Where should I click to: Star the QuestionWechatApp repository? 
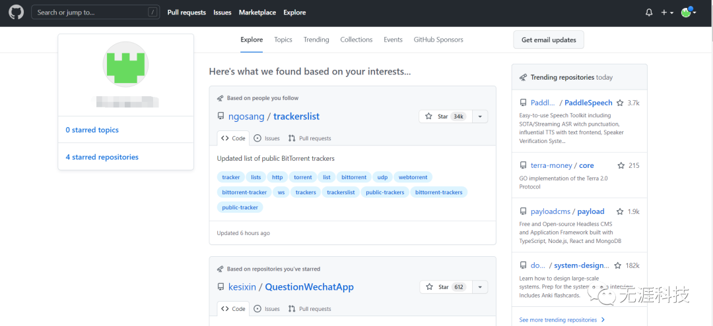pyautogui.click(x=446, y=287)
